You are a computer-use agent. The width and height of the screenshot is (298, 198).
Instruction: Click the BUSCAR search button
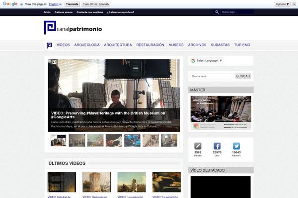tap(243, 76)
